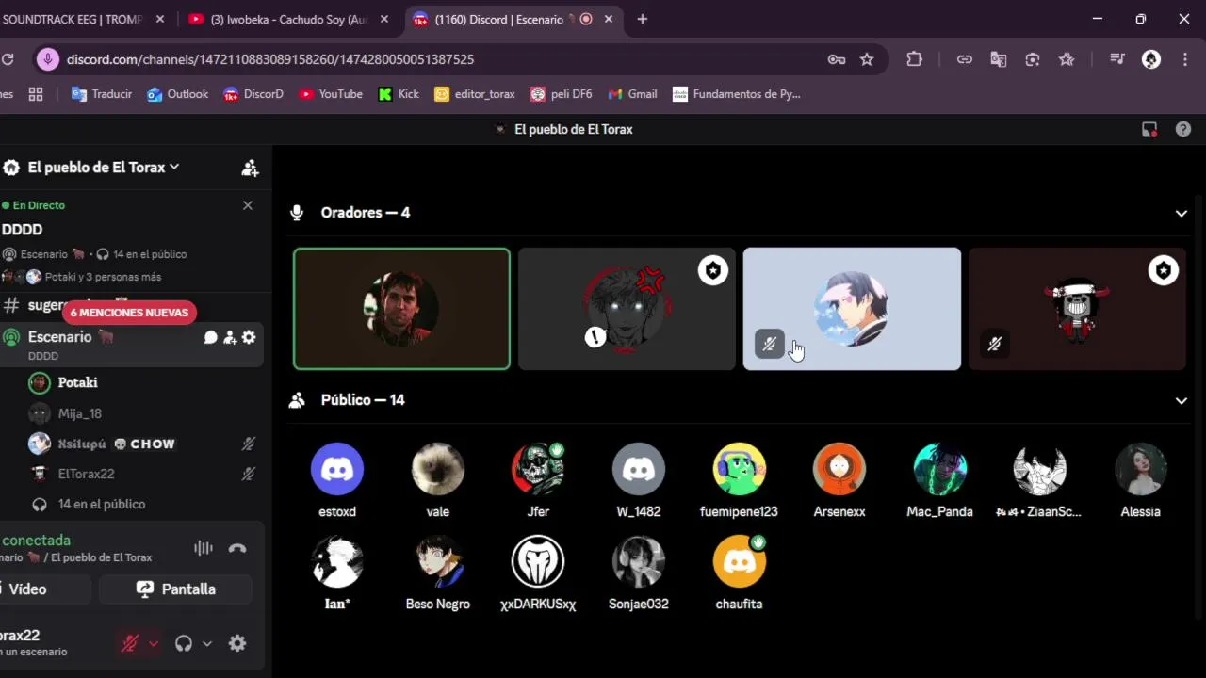Toggle Vídeo camera button
The image size is (1206, 678).
coord(44,589)
